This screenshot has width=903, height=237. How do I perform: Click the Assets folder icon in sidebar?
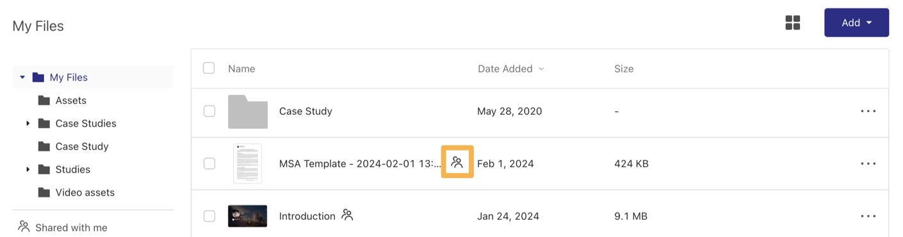pyautogui.click(x=44, y=100)
